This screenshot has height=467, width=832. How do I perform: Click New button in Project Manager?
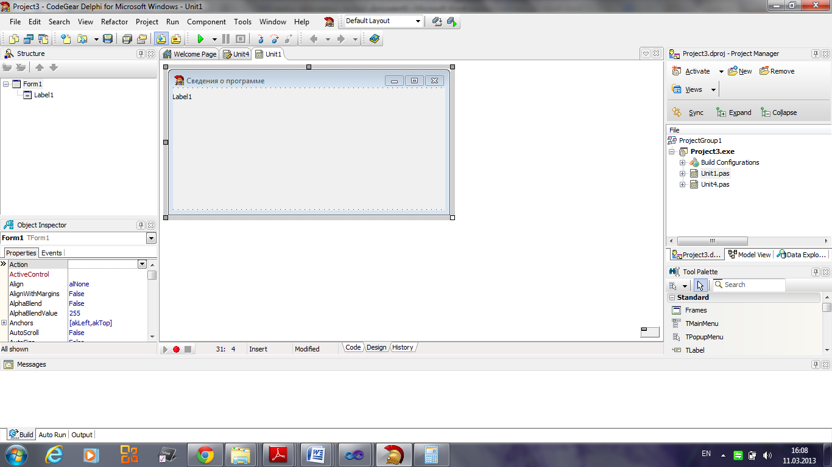coord(739,71)
